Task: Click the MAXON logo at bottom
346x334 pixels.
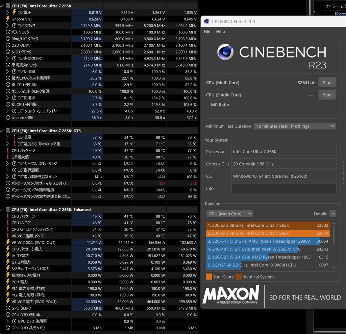Action: point(231,294)
